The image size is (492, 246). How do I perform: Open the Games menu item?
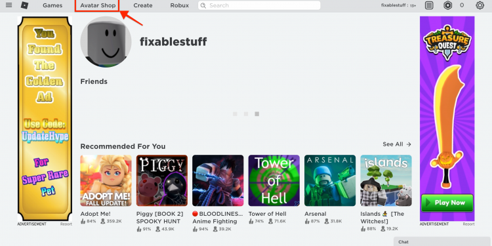click(x=52, y=5)
